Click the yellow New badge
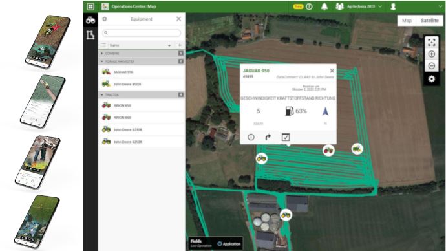446x251 pixels. point(299,6)
